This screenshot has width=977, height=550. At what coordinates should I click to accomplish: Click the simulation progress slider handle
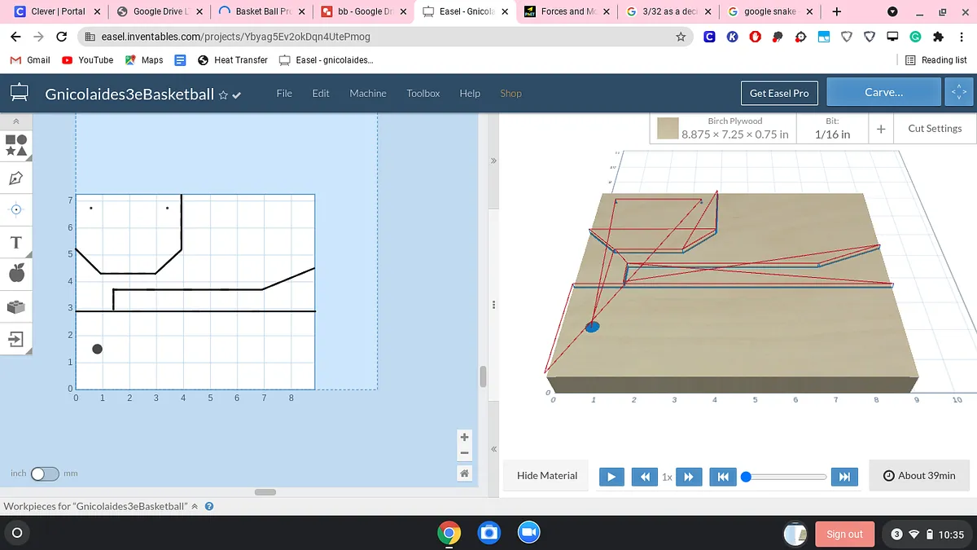(746, 477)
